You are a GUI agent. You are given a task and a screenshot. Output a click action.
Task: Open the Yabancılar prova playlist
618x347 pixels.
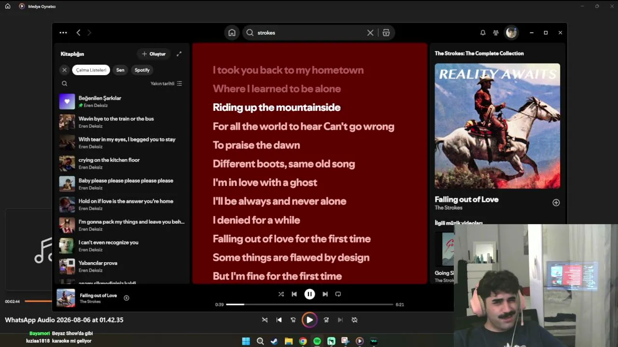pyautogui.click(x=122, y=267)
